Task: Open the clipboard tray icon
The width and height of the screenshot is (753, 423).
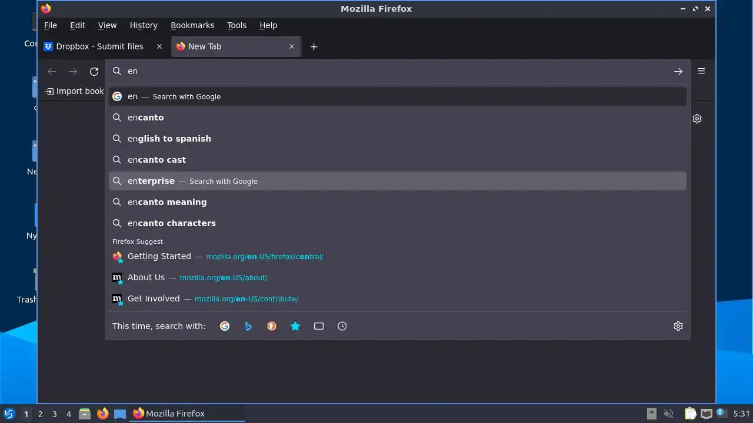Action: point(690,414)
